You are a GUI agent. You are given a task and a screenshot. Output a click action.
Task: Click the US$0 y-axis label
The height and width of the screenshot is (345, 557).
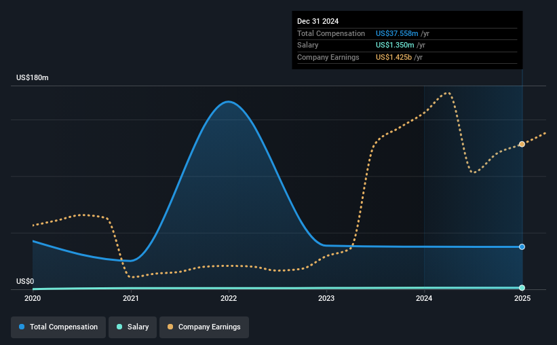tap(25, 281)
